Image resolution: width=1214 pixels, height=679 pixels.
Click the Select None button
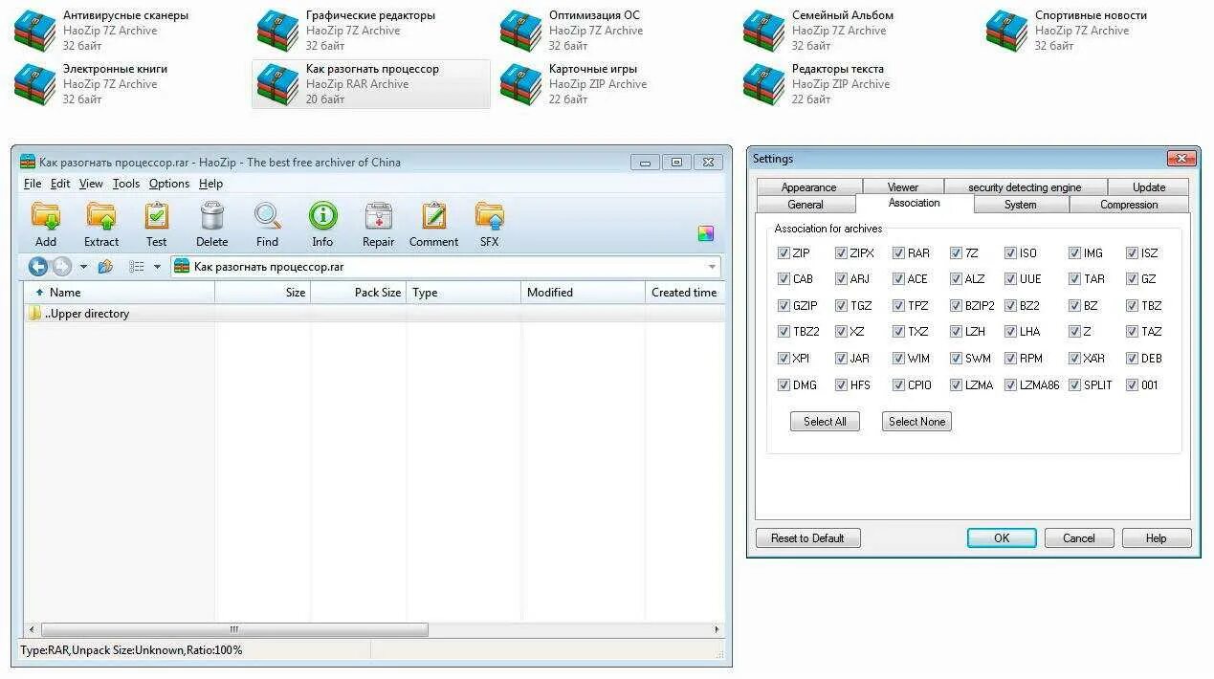click(x=916, y=422)
